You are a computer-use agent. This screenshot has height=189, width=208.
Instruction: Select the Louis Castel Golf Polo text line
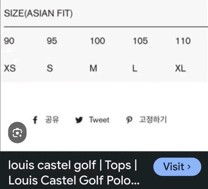pyautogui.click(x=74, y=180)
